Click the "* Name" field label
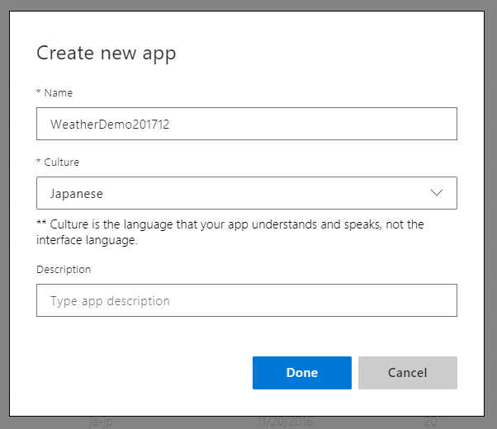This screenshot has height=429, width=497. (x=54, y=93)
